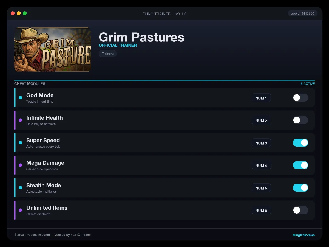Click the Grim Pastures title heading
Image resolution: width=329 pixels, height=247 pixels.
(141, 37)
